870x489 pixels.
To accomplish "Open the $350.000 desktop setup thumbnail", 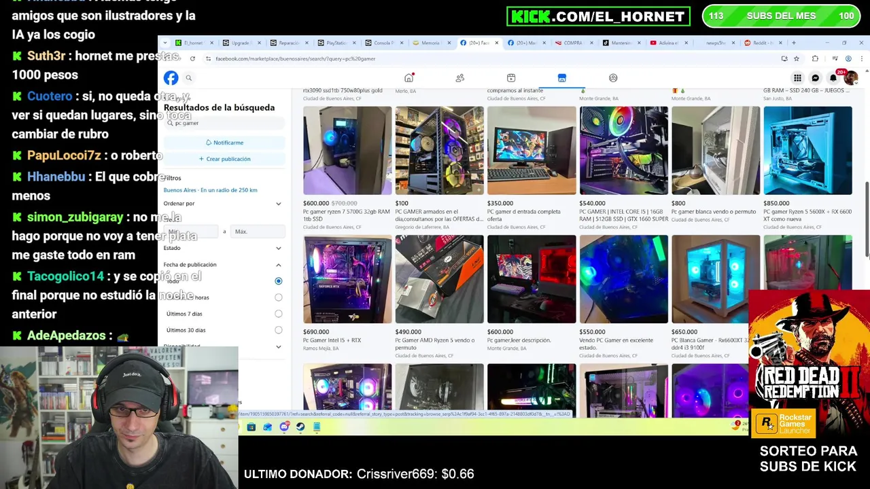I will tap(532, 151).
